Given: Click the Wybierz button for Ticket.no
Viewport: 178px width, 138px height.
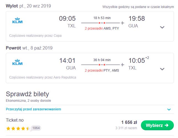Looking at the screenshot, I should coord(157,125).
